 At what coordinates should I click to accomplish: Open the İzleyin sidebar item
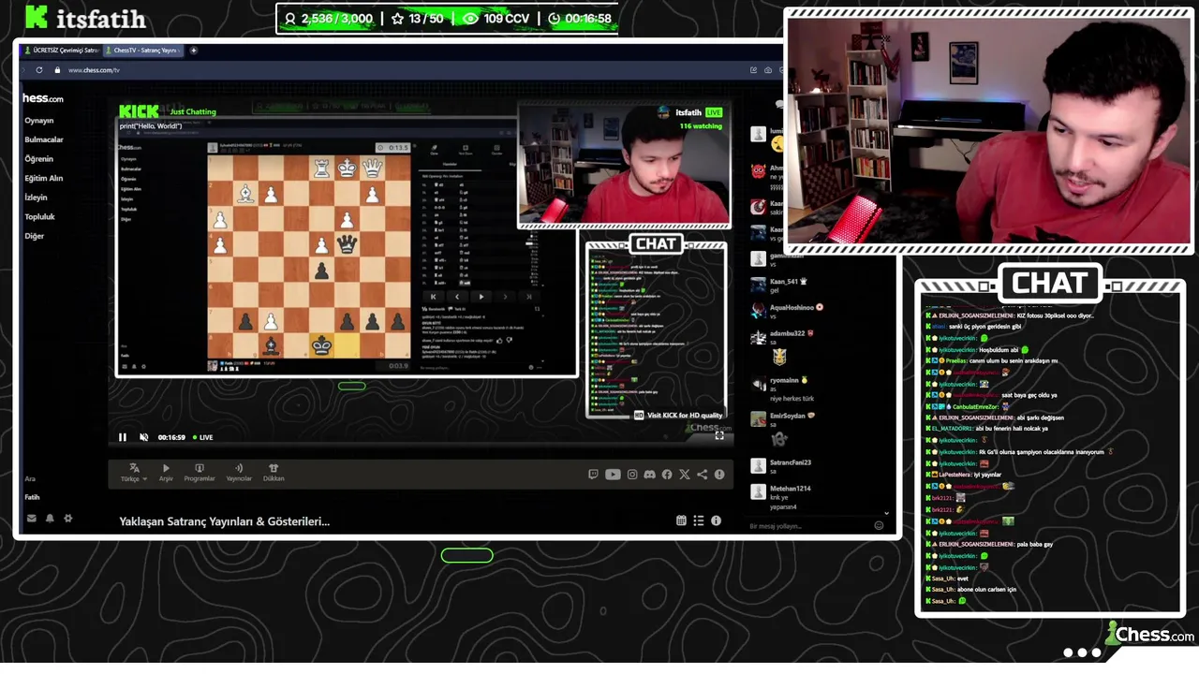36,198
